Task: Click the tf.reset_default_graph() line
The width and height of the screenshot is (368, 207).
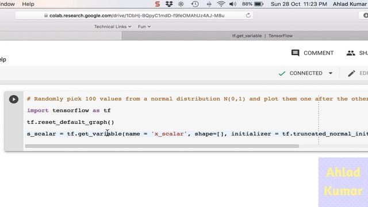Action: click(x=70, y=122)
